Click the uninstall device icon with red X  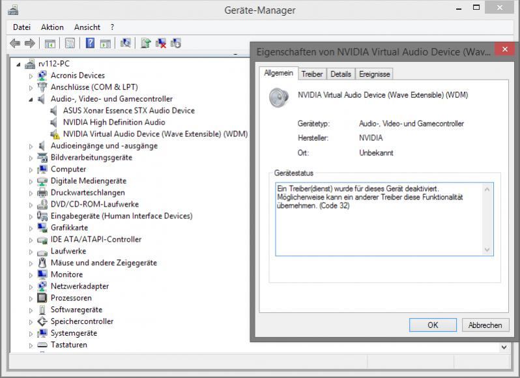pos(160,44)
